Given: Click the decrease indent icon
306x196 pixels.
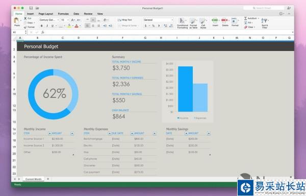Looking at the screenshot, I should click(105, 26).
